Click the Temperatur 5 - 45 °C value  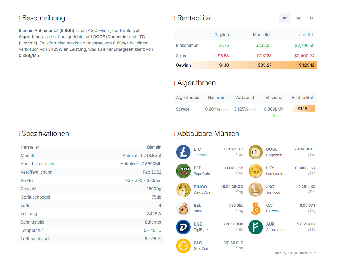point(153,230)
